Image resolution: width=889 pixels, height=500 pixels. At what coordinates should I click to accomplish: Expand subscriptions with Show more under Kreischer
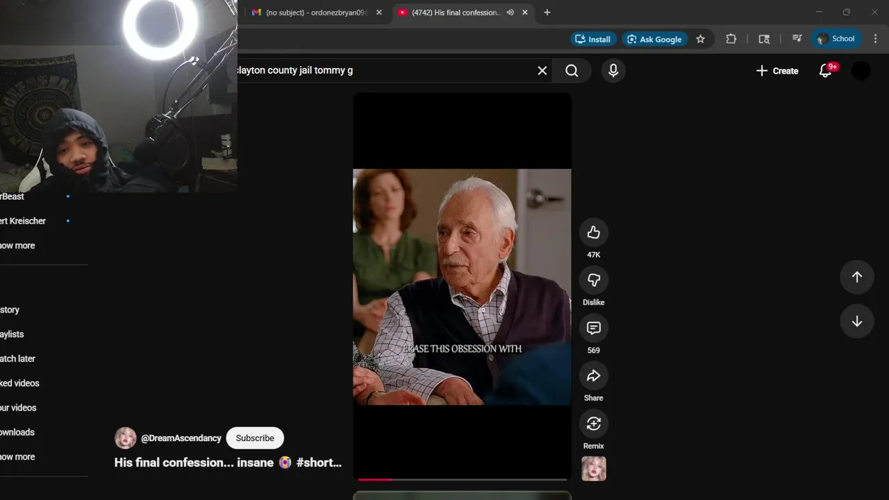tap(17, 245)
